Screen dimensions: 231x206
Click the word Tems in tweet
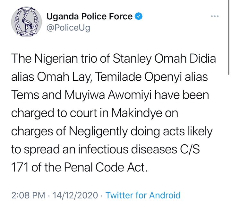pos(25,95)
